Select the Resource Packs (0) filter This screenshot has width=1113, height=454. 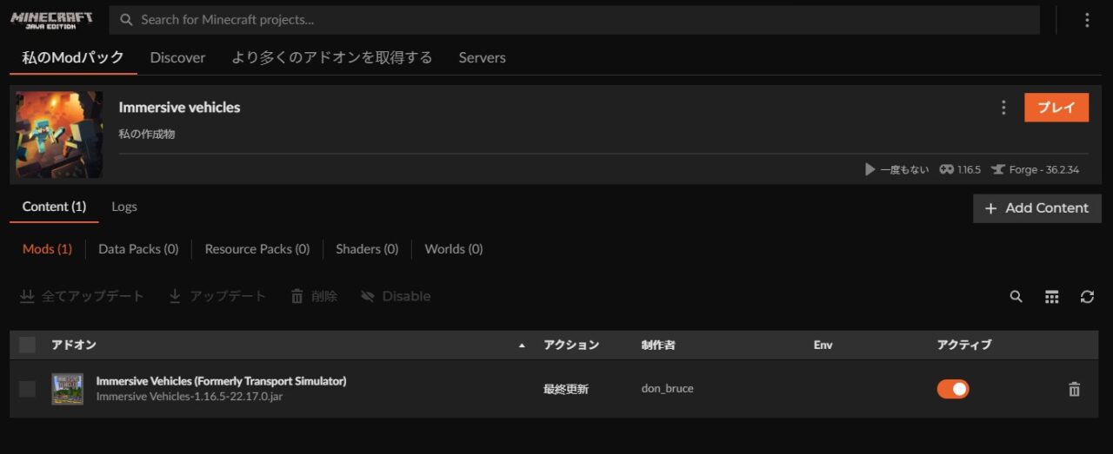click(x=257, y=249)
